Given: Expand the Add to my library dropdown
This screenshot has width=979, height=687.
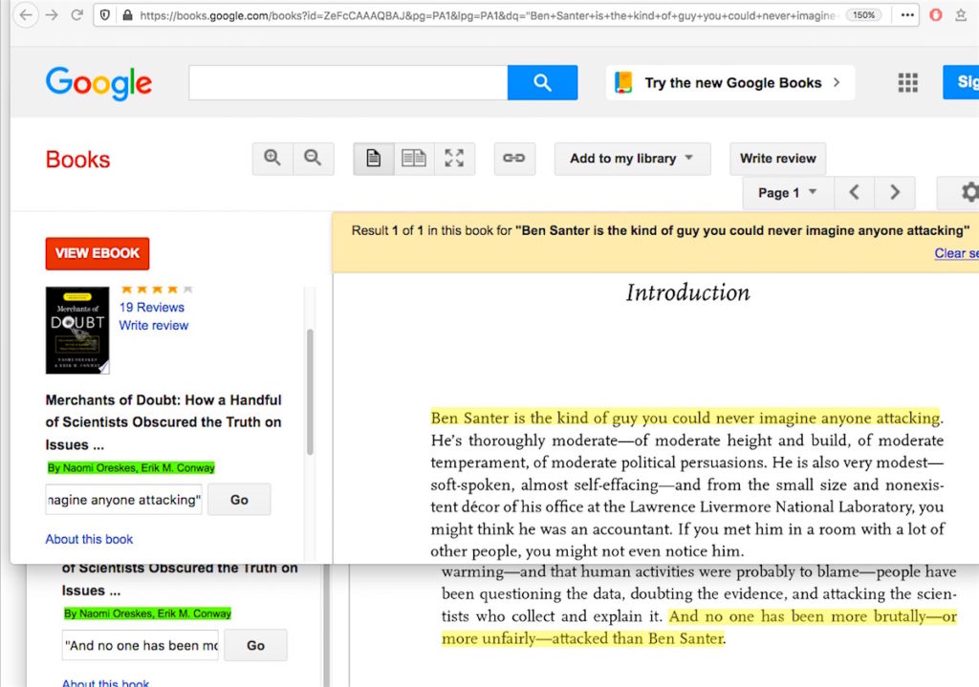Looking at the screenshot, I should pos(632,159).
